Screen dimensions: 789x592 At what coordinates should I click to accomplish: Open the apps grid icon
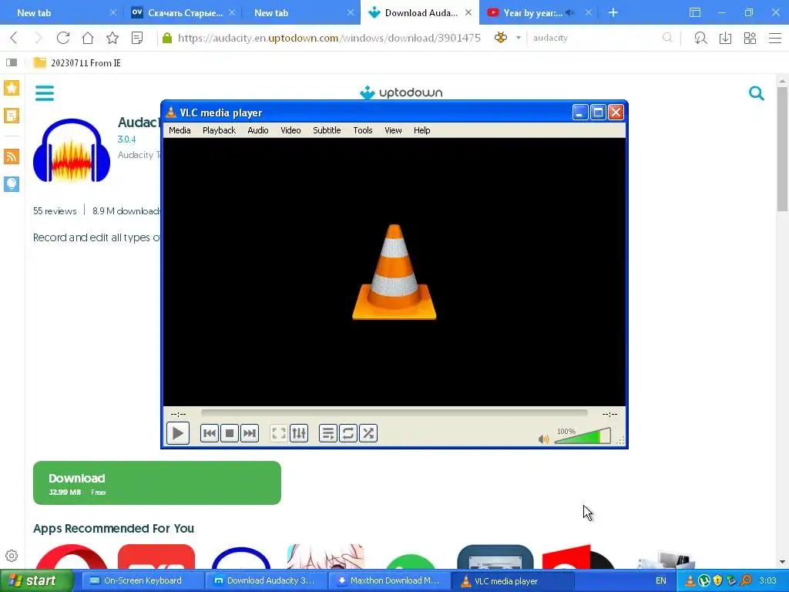(x=750, y=38)
